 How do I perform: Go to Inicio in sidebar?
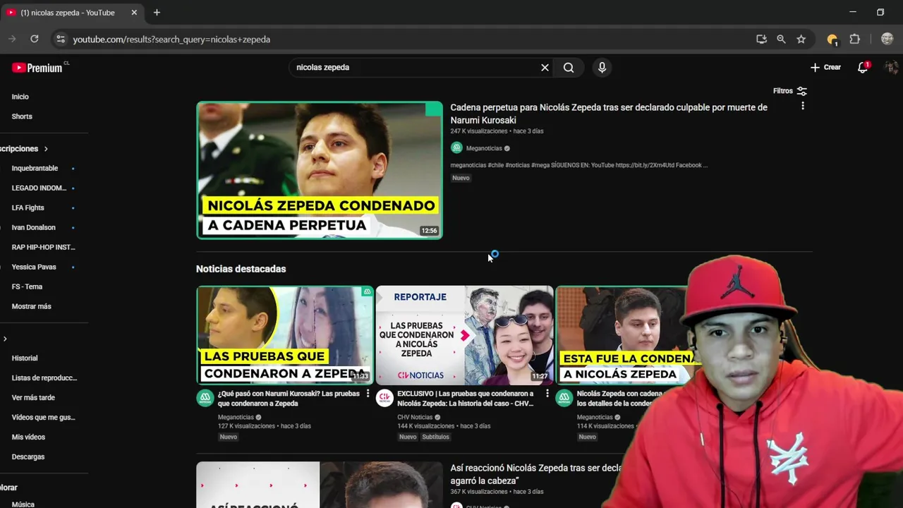coord(20,97)
